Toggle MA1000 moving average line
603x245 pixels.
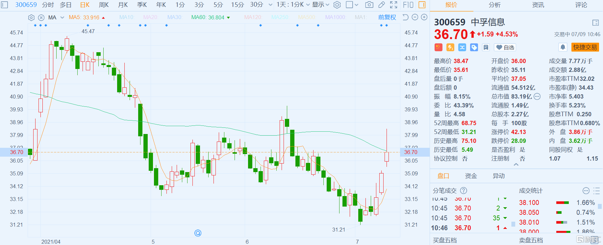click(x=335, y=17)
